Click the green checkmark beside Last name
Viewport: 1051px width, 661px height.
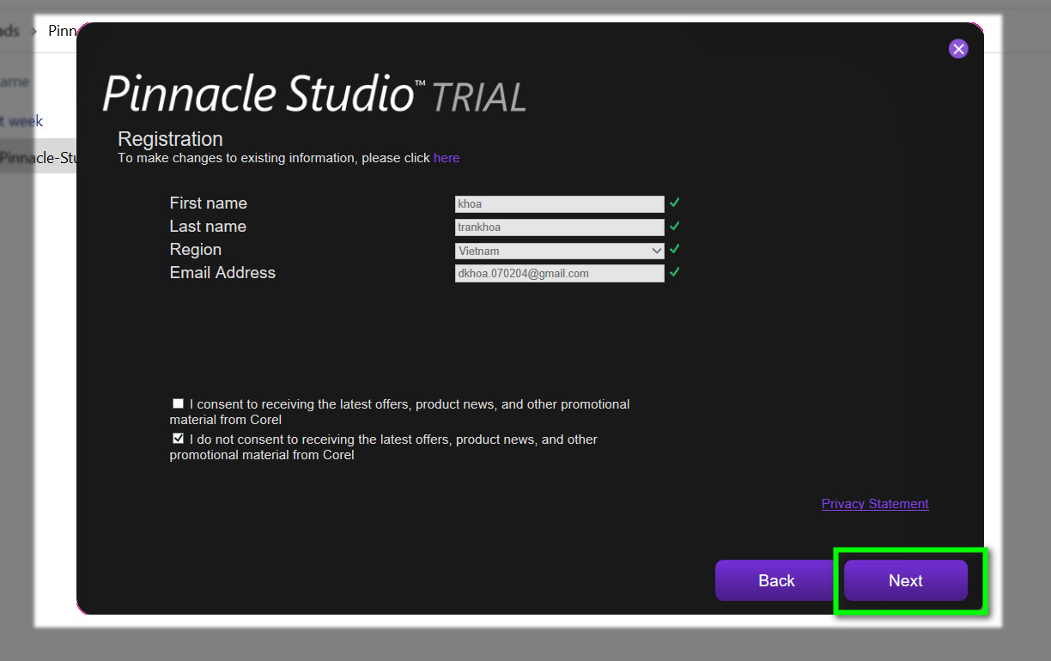pyautogui.click(x=675, y=226)
